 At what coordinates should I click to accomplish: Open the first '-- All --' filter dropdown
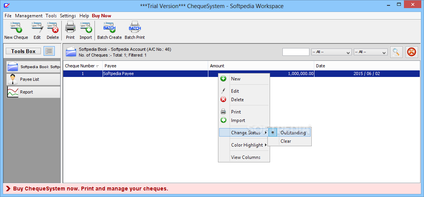[x=331, y=52]
